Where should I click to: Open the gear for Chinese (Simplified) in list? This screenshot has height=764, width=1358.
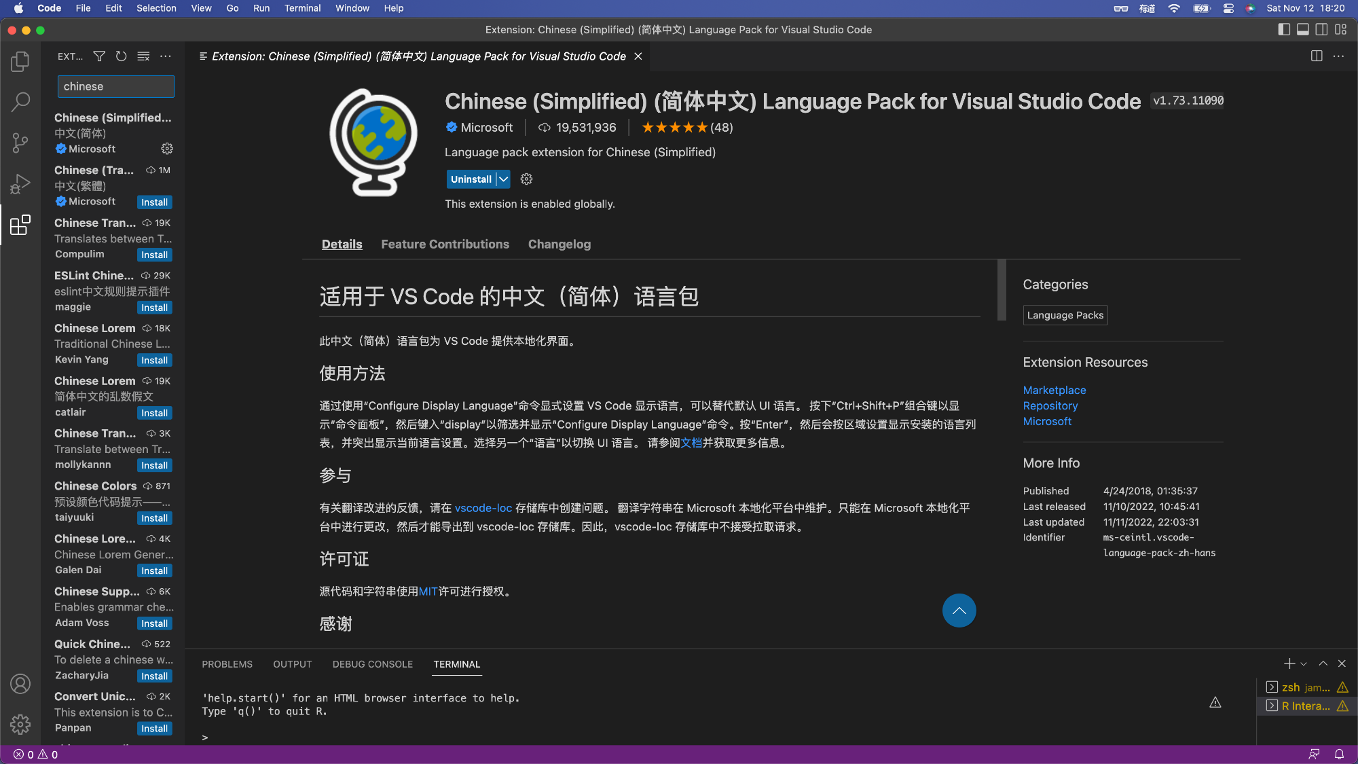click(x=167, y=149)
